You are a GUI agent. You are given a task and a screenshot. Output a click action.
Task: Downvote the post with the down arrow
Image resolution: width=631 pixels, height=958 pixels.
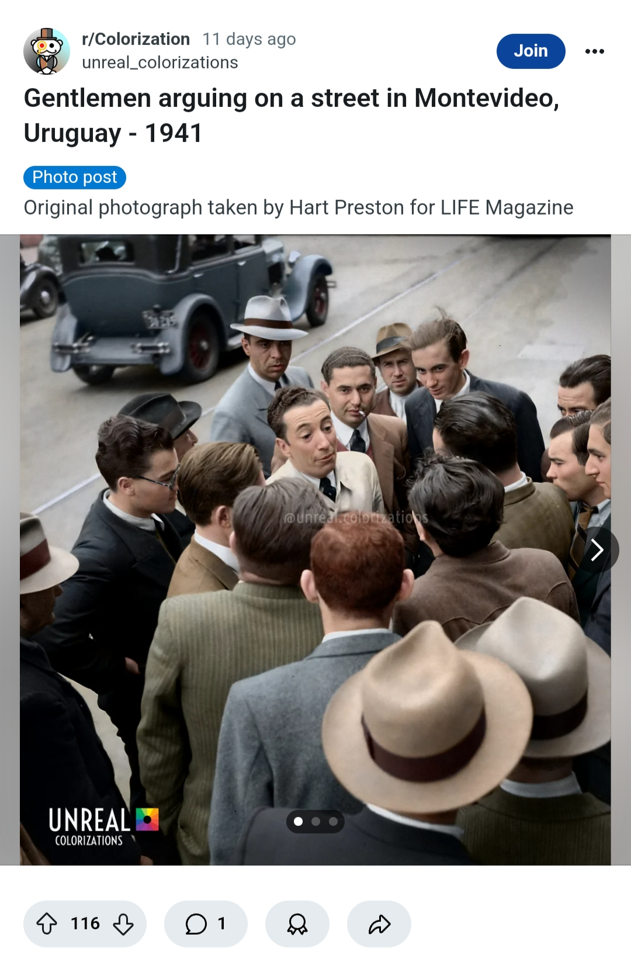(123, 924)
